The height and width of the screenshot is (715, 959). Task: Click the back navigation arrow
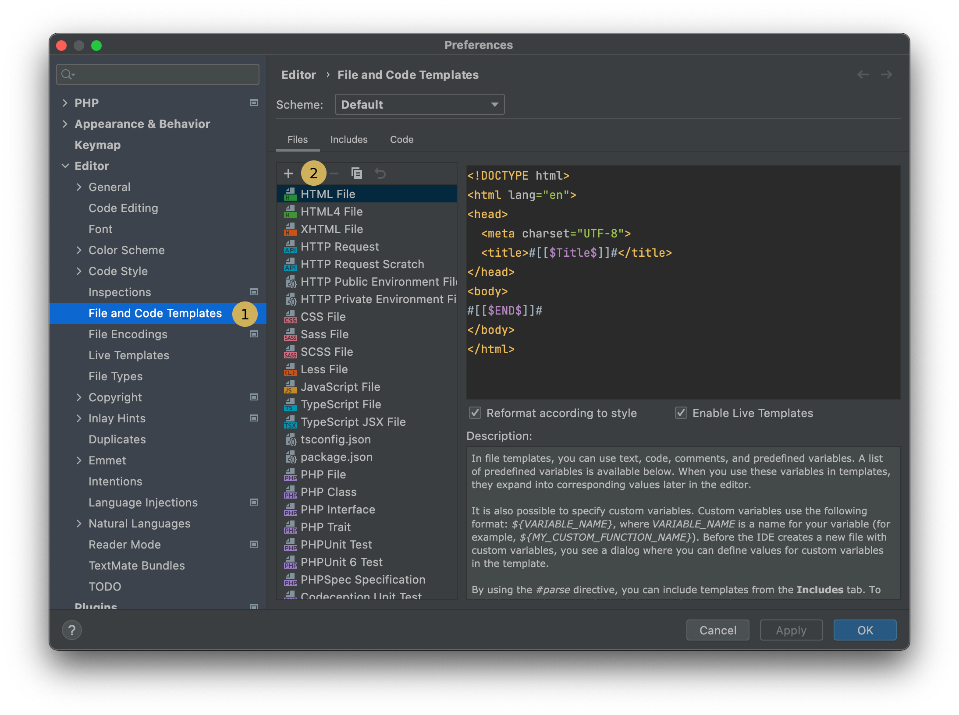[863, 74]
